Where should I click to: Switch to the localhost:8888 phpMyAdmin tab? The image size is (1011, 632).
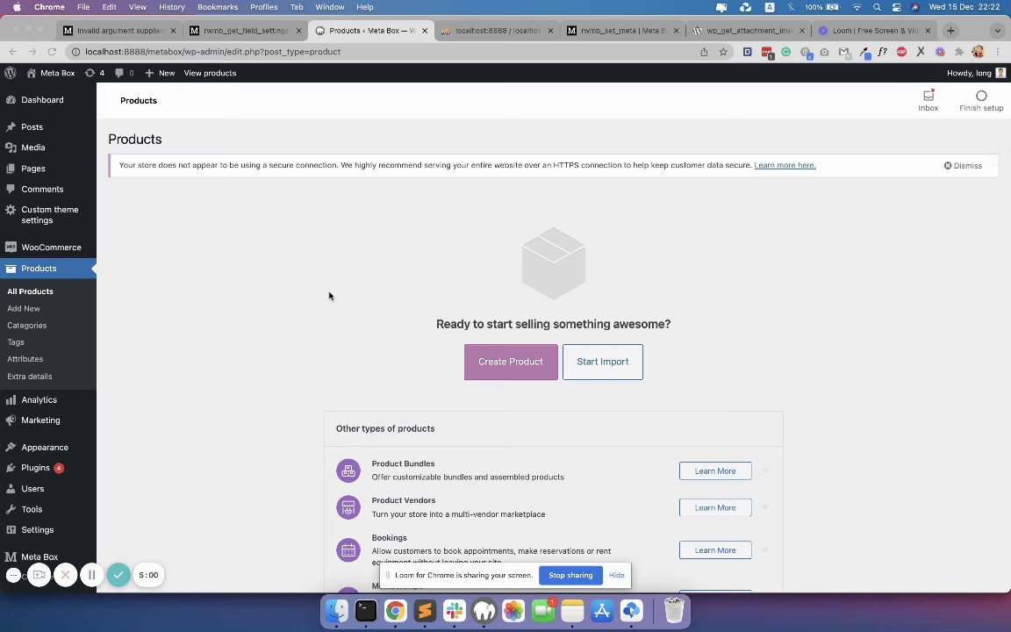(497, 31)
